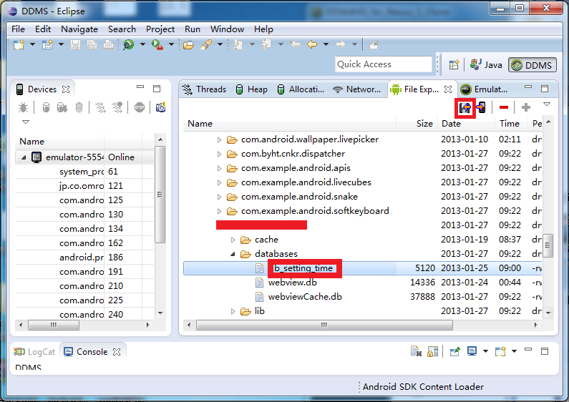Open dropdown arrow next to Run icon
This screenshot has height=402, width=569.
171,44
